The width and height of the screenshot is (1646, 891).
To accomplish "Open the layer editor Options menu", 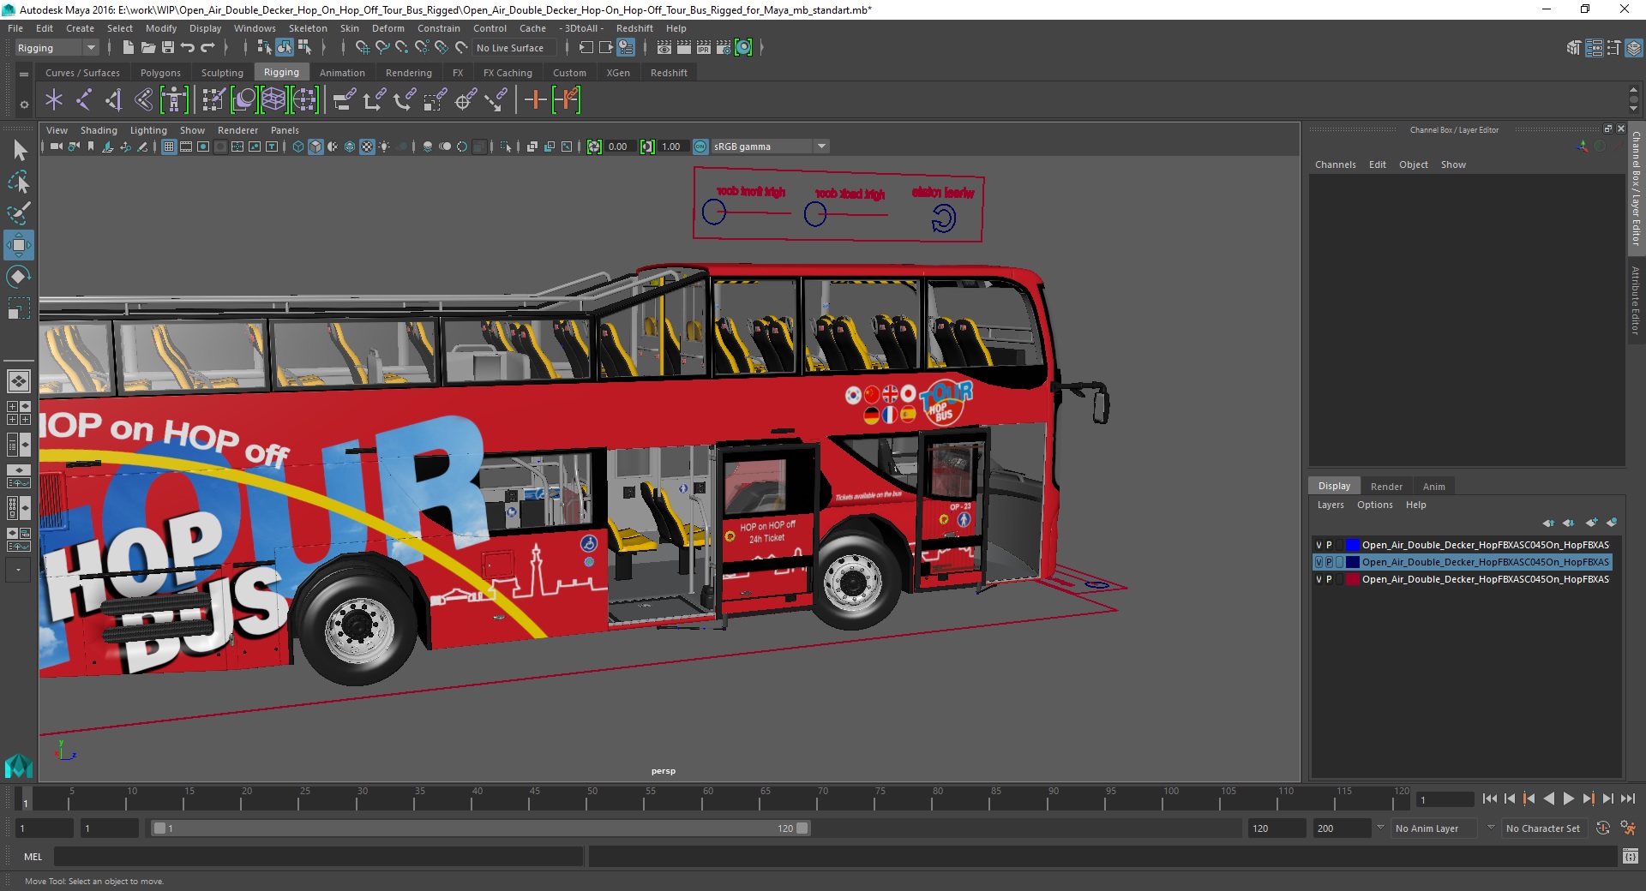I will pyautogui.click(x=1374, y=505).
